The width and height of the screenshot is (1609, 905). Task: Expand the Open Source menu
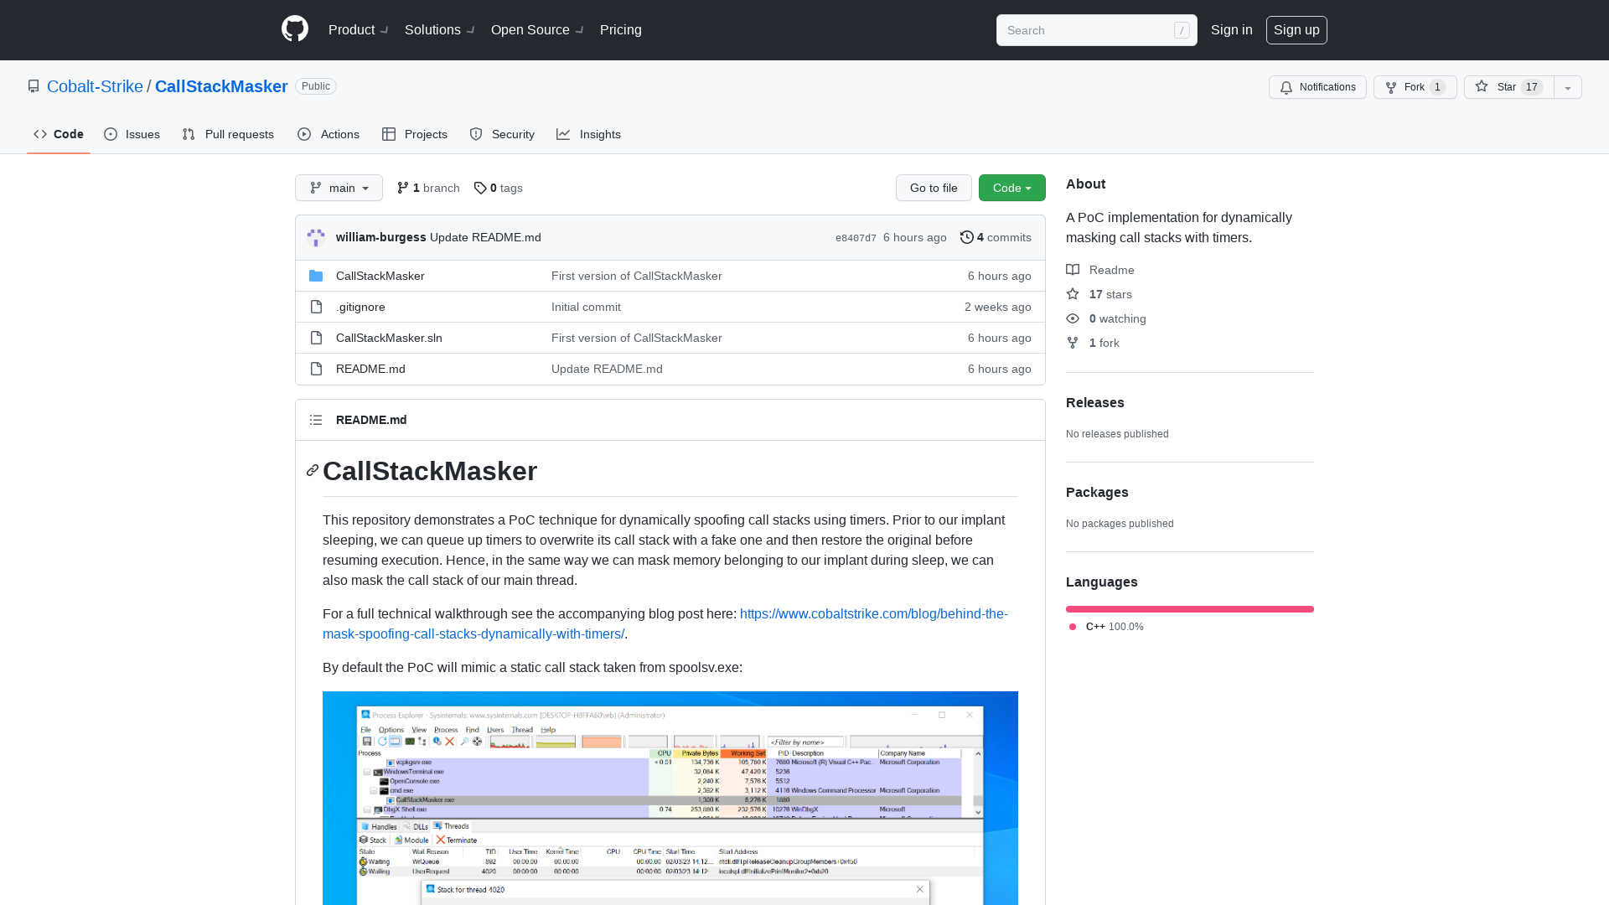pyautogui.click(x=537, y=30)
